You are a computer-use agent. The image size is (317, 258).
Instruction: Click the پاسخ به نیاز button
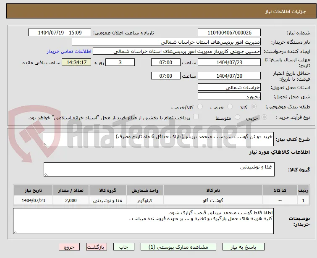[x=243, y=247]
